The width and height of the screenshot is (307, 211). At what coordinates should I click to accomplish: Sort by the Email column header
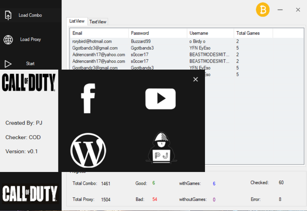(99, 33)
